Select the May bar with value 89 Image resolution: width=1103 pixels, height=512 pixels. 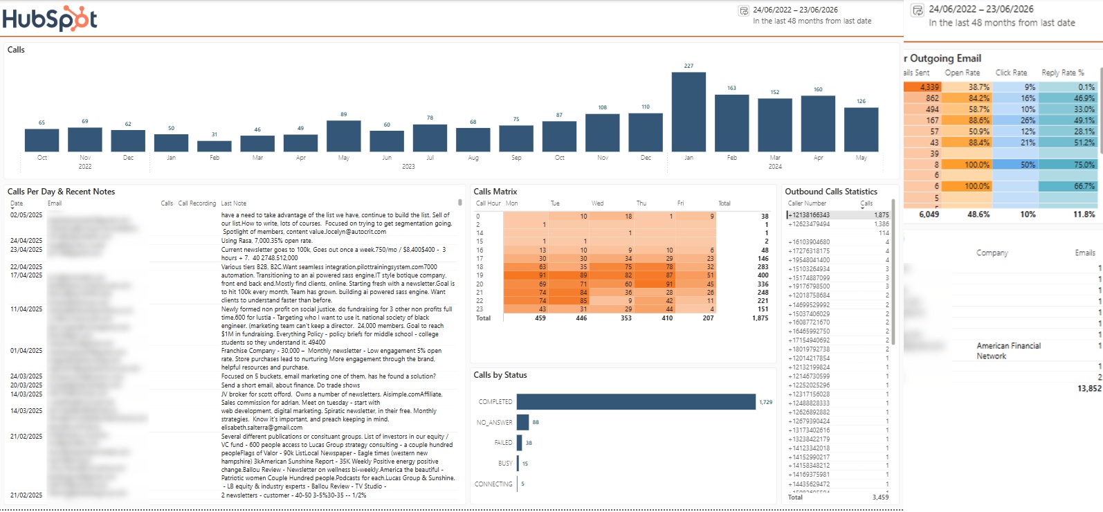(344, 136)
